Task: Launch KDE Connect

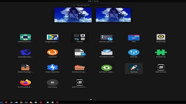Action: pos(161,68)
